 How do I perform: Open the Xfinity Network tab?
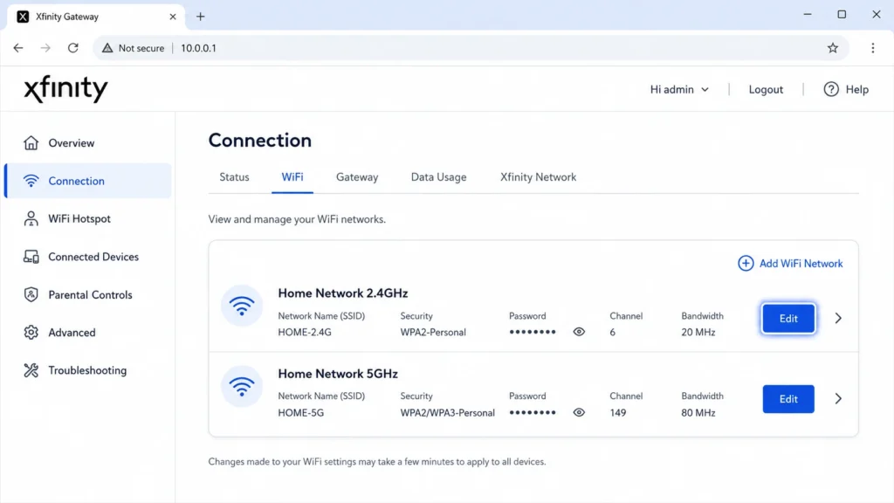click(x=538, y=176)
